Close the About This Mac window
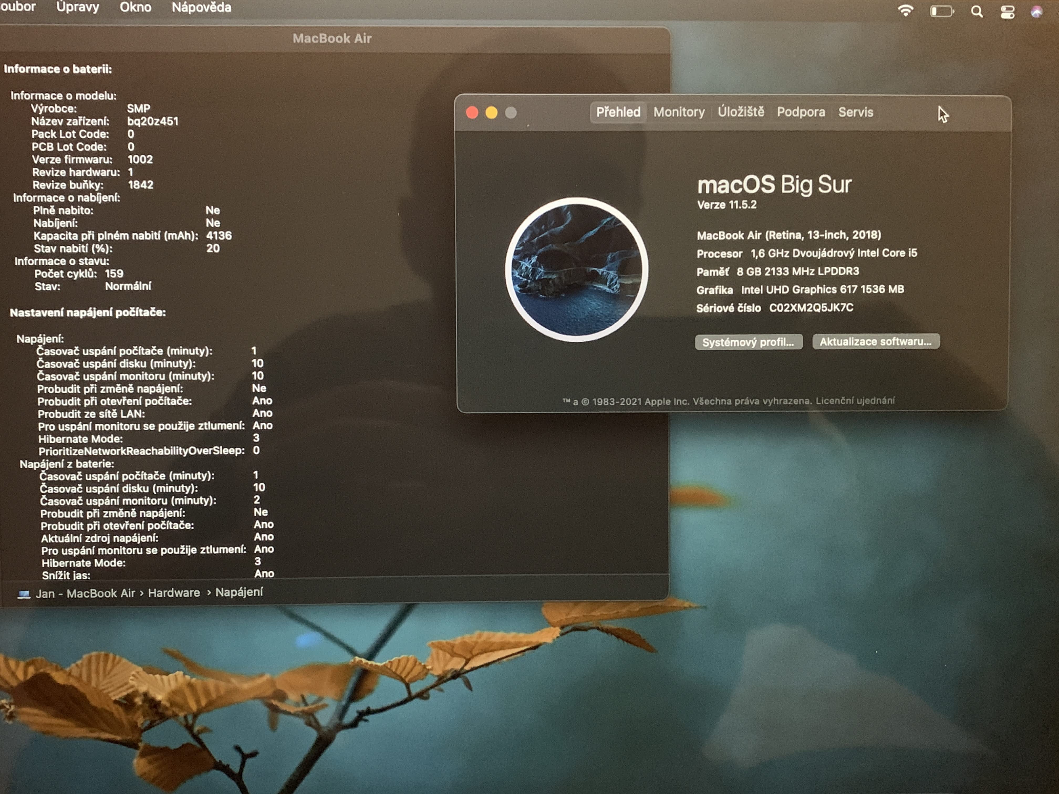Screen dimensions: 1059x794 (x=472, y=112)
